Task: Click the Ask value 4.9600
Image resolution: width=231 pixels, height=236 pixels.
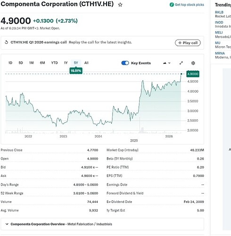Action: pos(90,176)
